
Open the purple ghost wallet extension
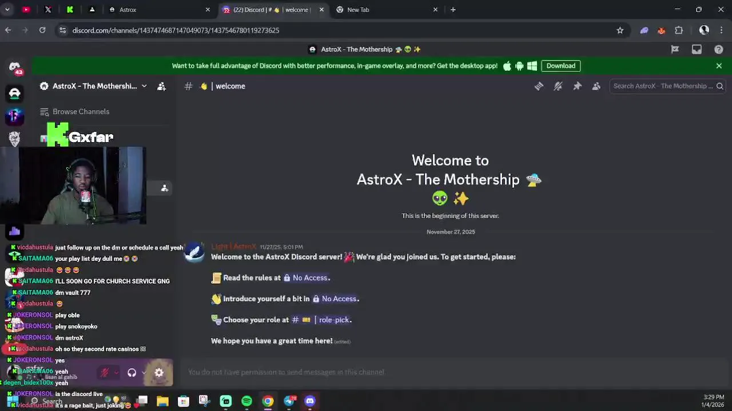pyautogui.click(x=644, y=30)
